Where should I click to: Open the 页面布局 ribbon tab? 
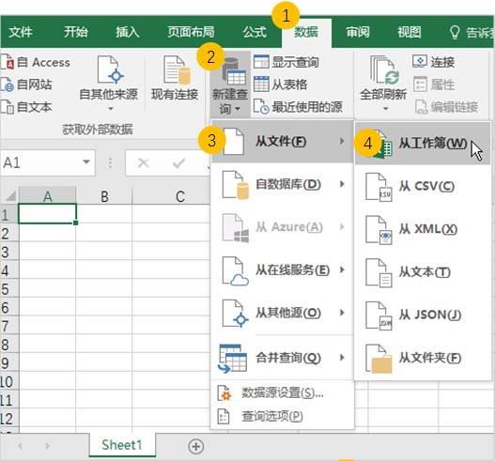coord(191,32)
